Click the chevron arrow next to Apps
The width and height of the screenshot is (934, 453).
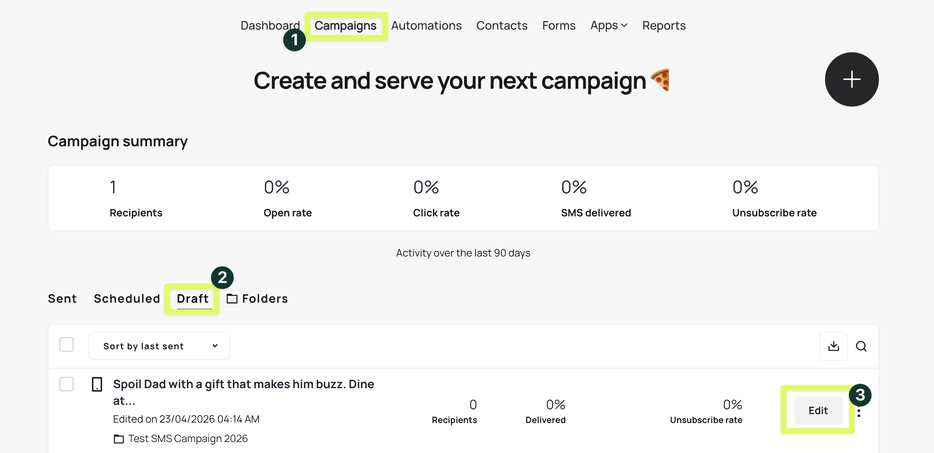click(624, 26)
